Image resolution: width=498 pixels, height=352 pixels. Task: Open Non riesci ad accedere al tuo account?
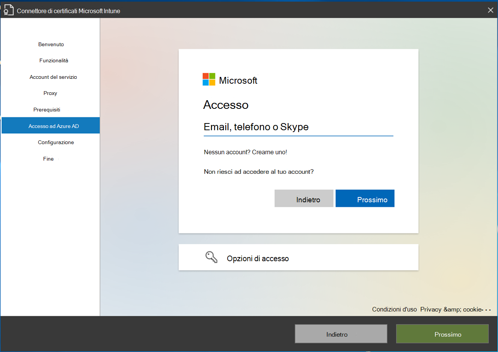(259, 171)
